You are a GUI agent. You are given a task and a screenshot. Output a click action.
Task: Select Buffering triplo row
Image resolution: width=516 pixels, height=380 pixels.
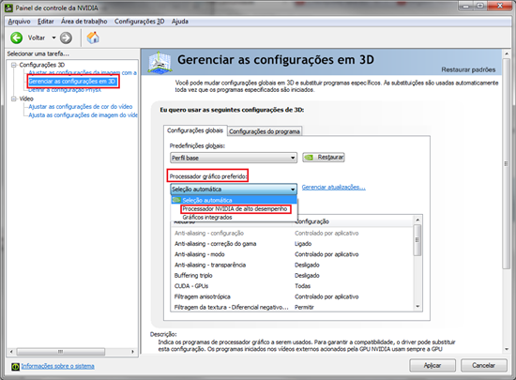pos(292,275)
